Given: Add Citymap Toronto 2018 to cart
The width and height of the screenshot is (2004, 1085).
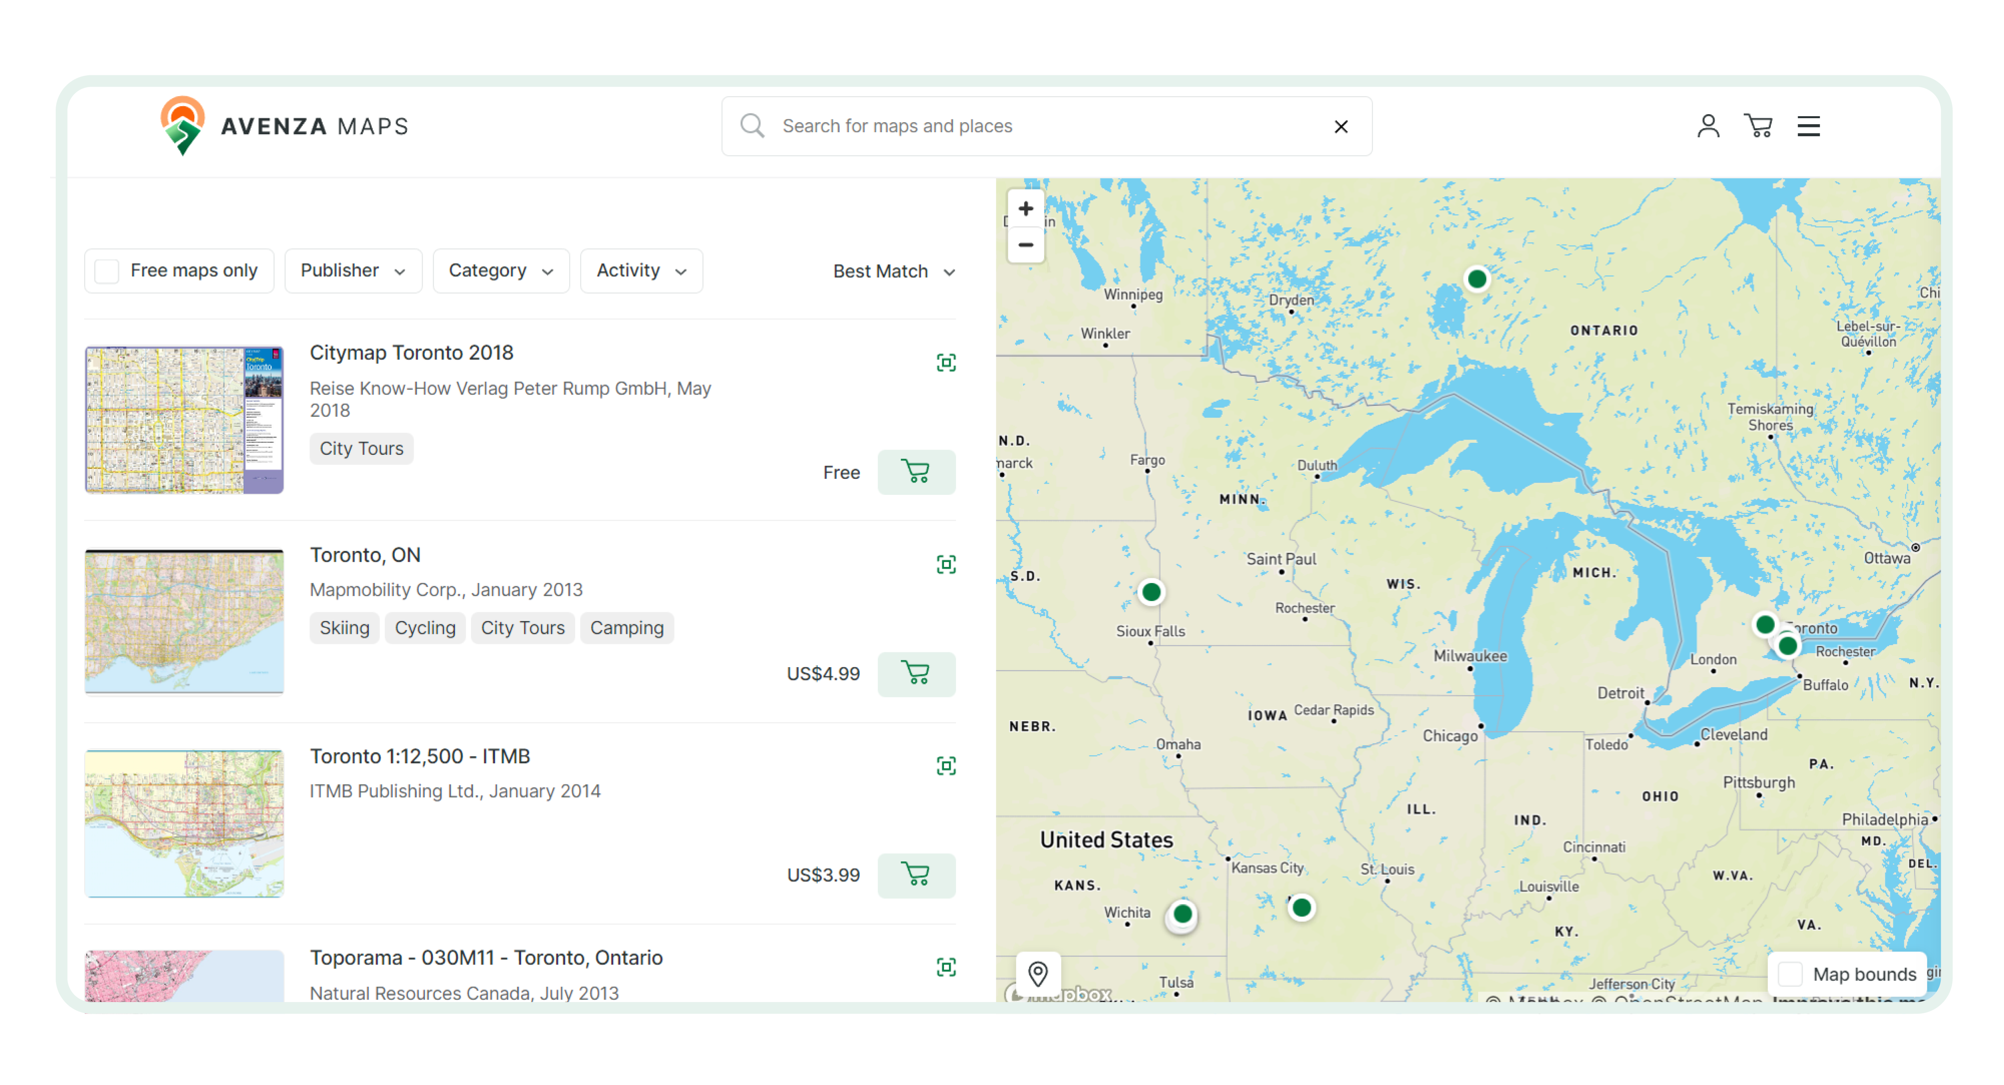Looking at the screenshot, I should [x=916, y=471].
